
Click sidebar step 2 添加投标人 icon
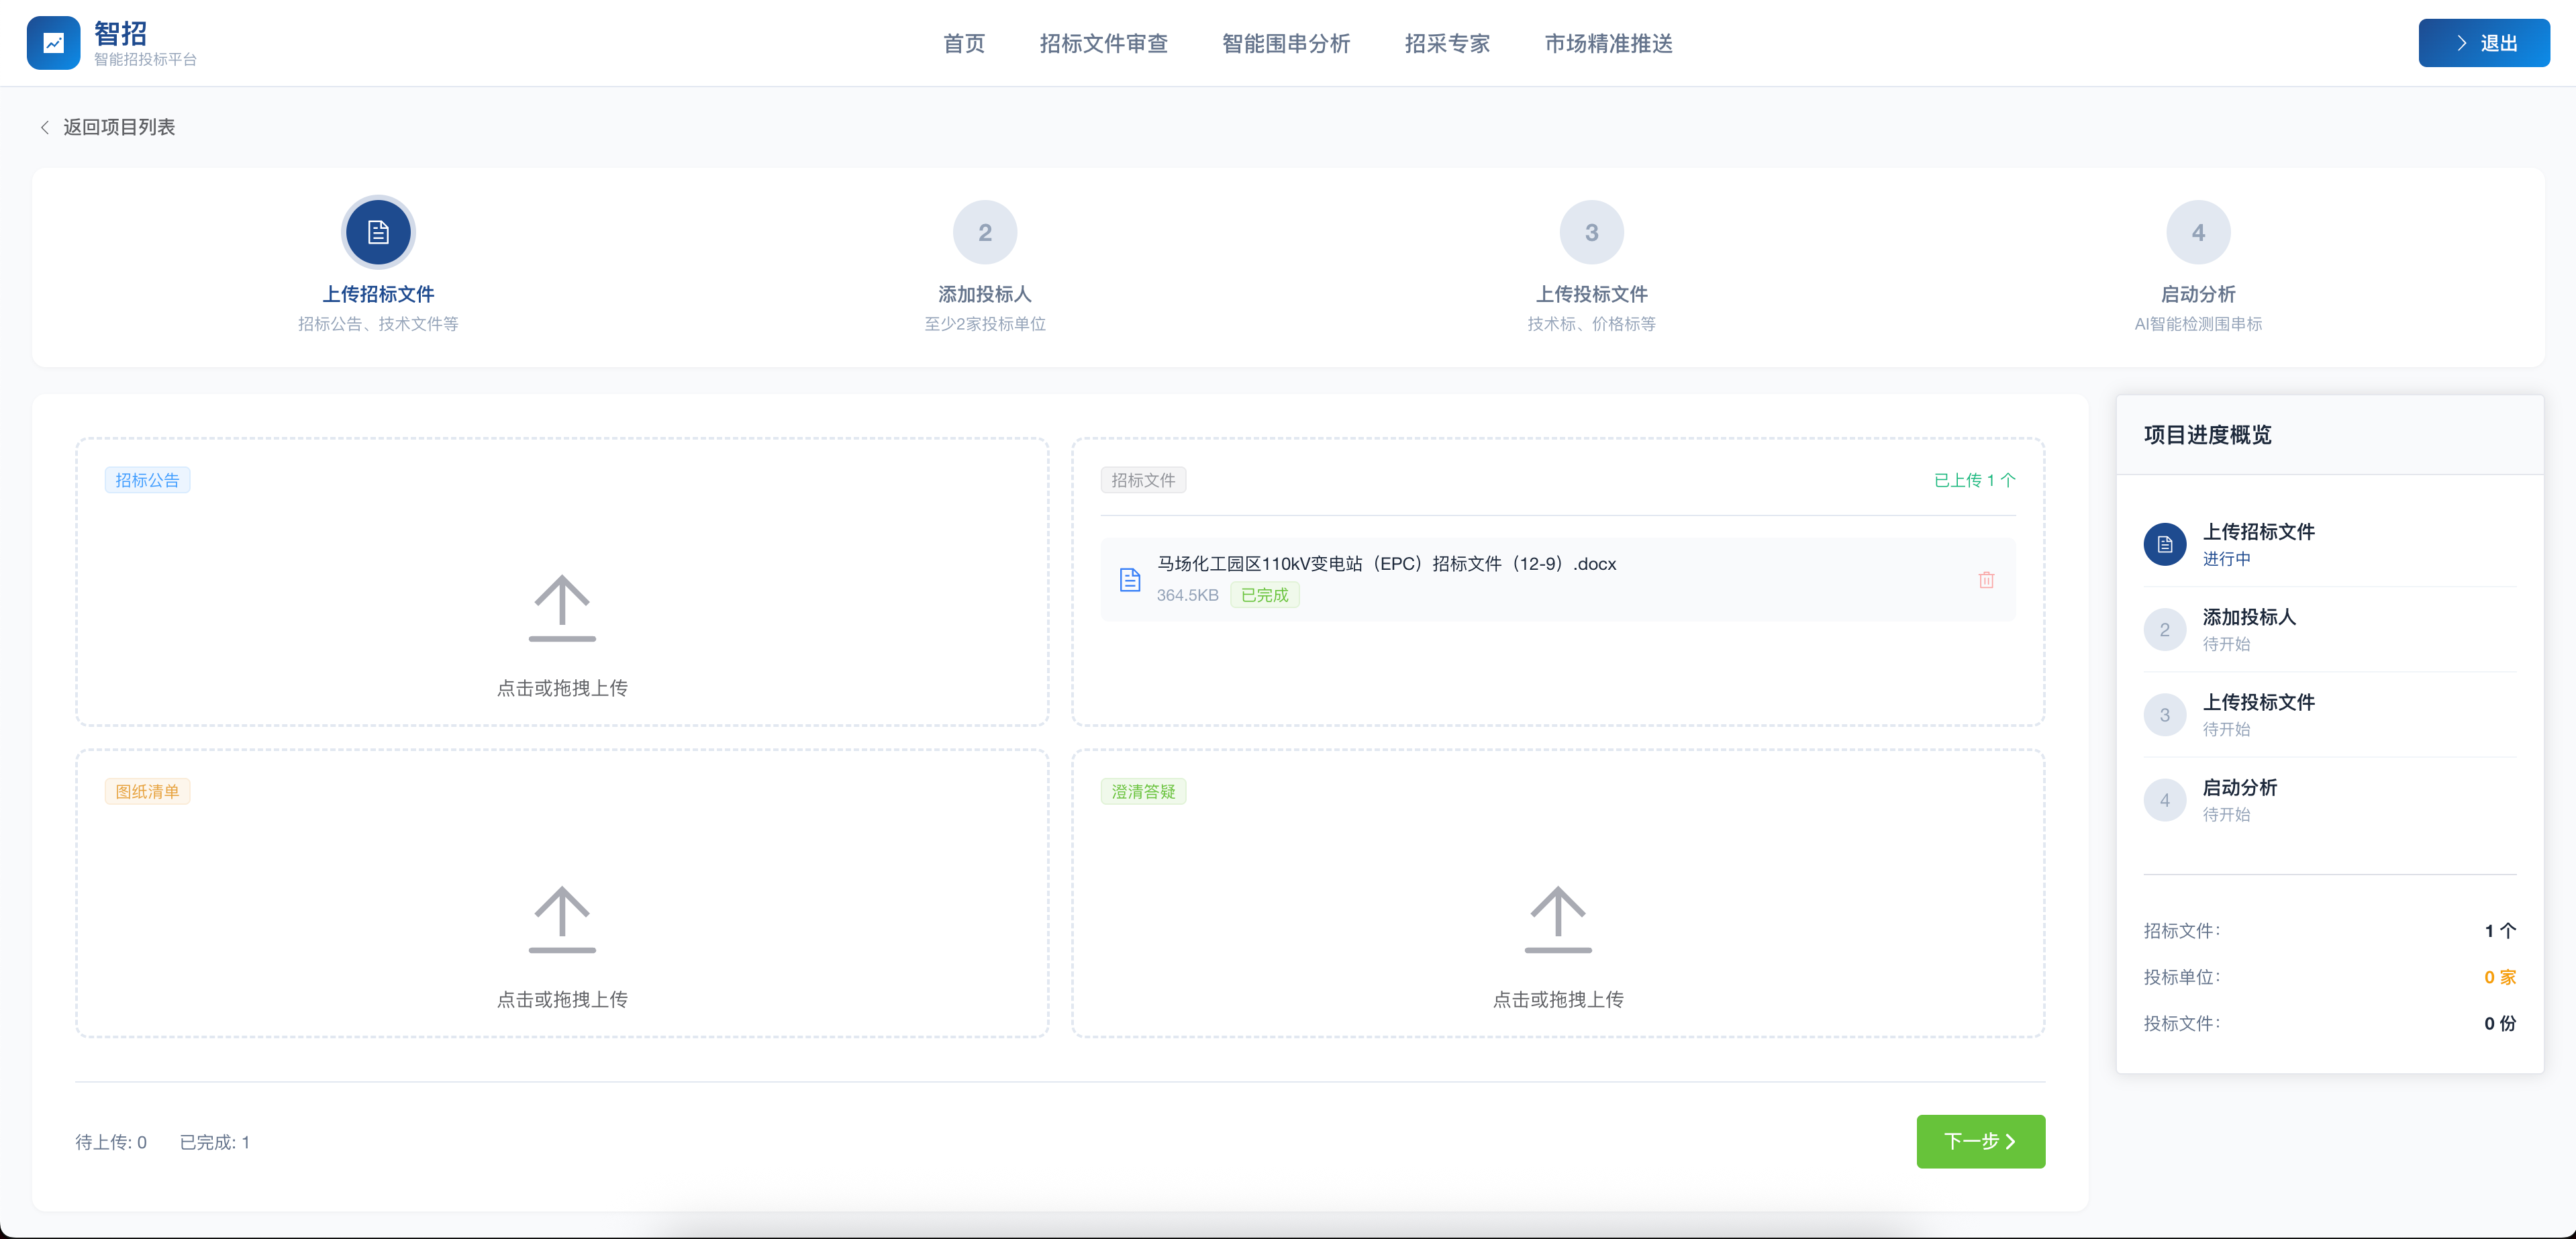[x=2164, y=630]
